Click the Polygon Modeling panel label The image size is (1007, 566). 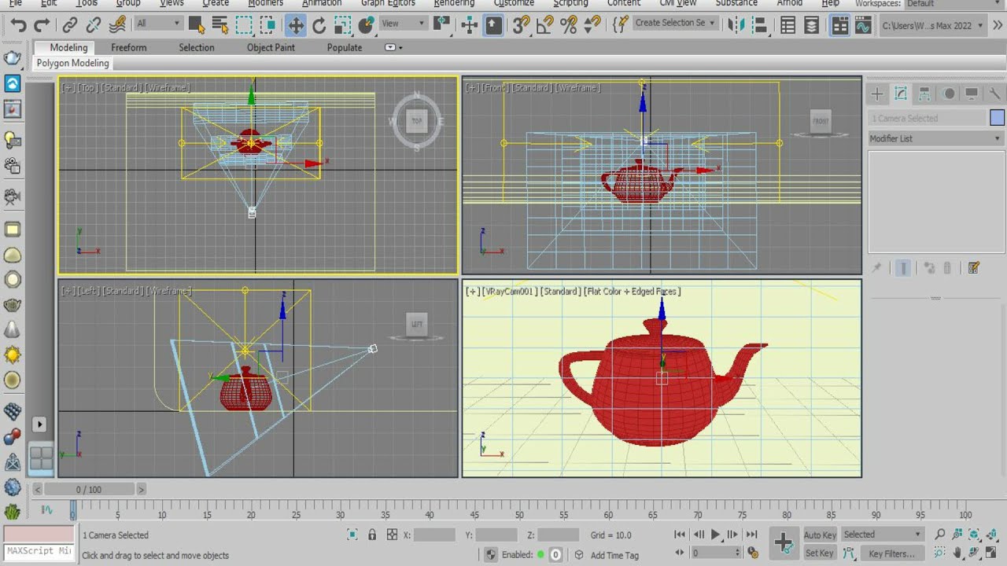(72, 63)
